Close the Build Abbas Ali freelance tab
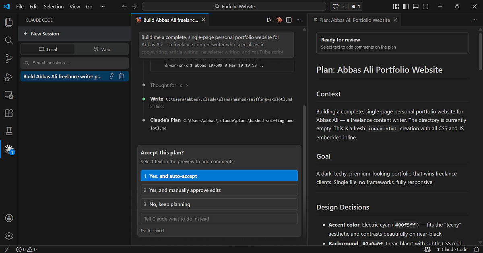The width and height of the screenshot is (483, 253). (203, 20)
